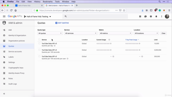The height and width of the screenshot is (97, 172).
Task: Collapse the sidebar with the arrow icon
Action: point(4,94)
